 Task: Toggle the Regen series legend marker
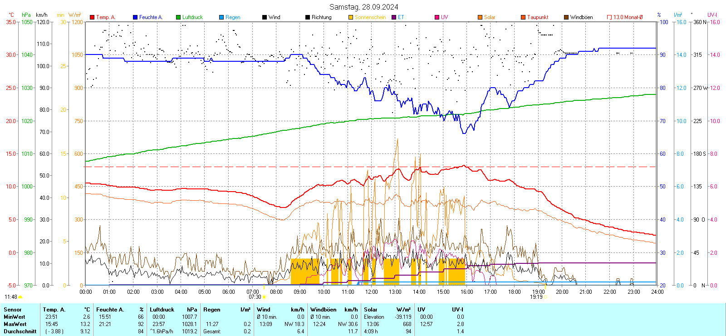pyautogui.click(x=221, y=17)
